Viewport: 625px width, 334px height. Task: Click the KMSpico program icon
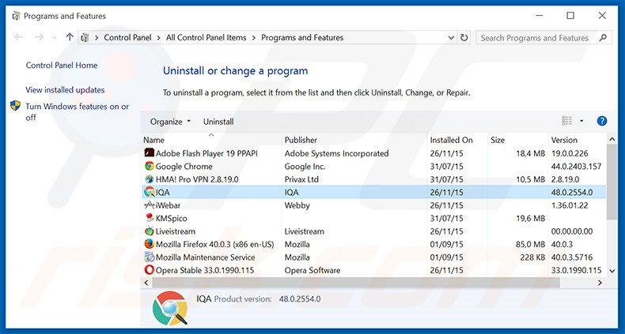pyautogui.click(x=149, y=218)
